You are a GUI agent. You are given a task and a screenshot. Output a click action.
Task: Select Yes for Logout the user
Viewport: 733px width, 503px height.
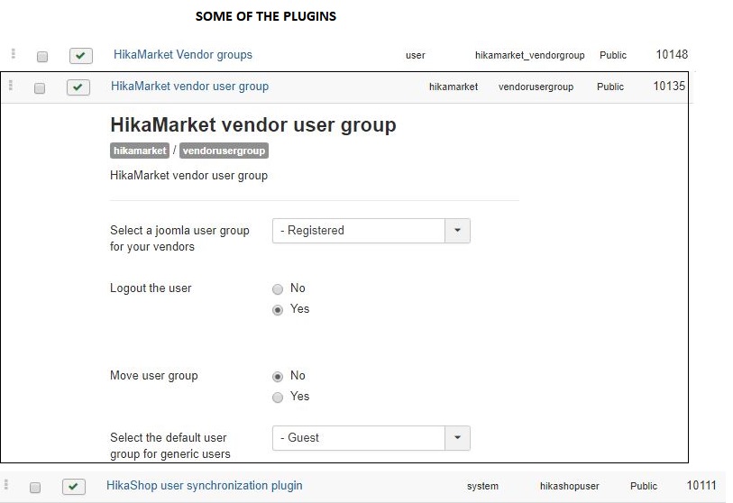[x=278, y=310]
